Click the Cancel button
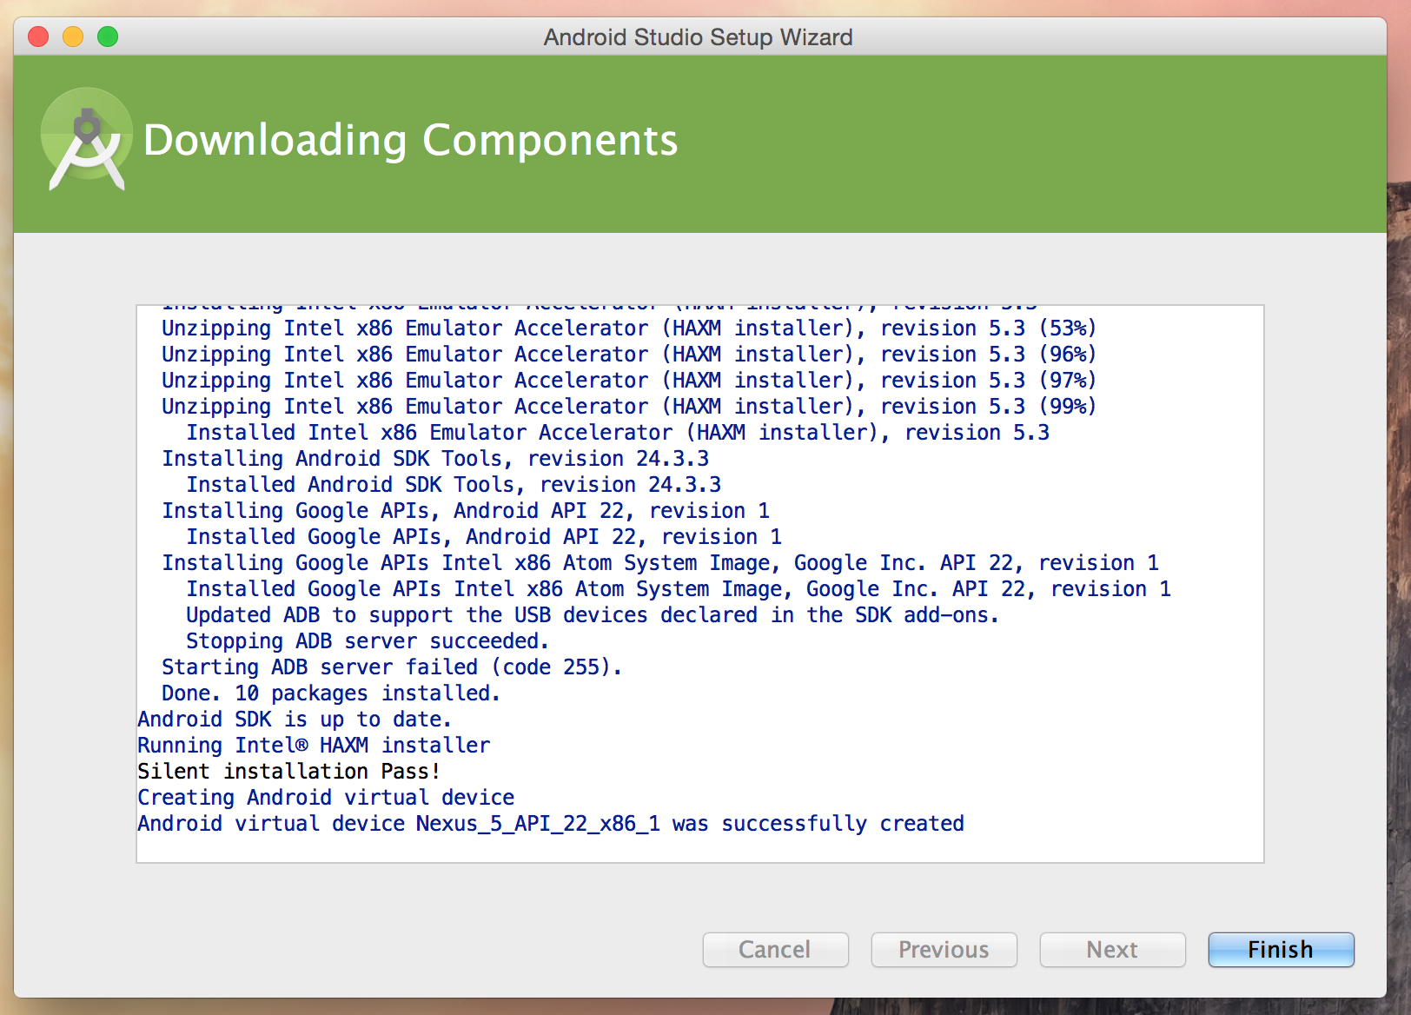The height and width of the screenshot is (1015, 1411). click(x=775, y=950)
